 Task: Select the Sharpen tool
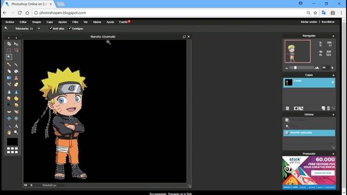[x=16, y=92]
